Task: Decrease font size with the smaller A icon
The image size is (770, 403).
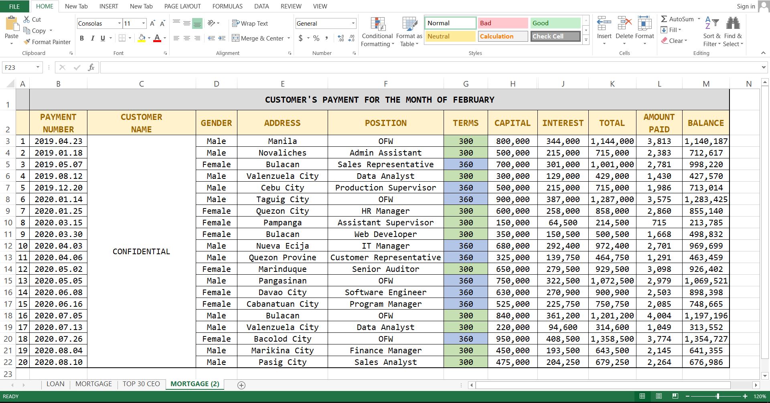Action: click(x=162, y=23)
